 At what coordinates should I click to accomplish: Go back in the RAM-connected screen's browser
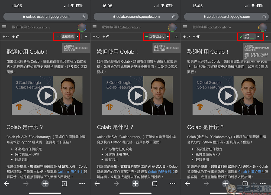188,184
